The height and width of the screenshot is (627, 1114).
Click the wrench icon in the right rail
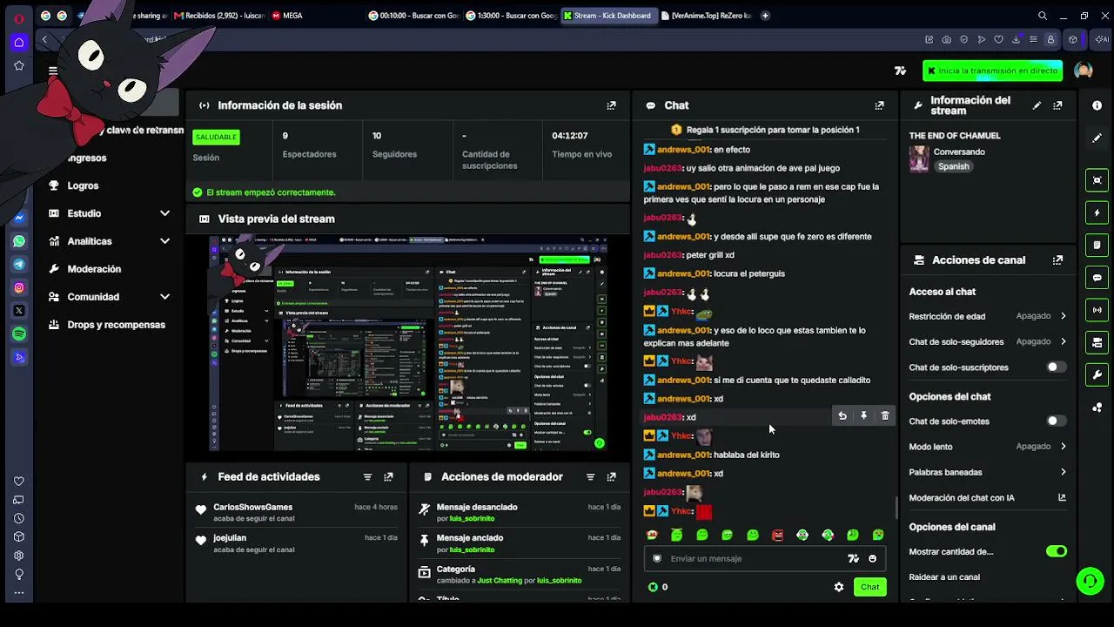point(1097,375)
